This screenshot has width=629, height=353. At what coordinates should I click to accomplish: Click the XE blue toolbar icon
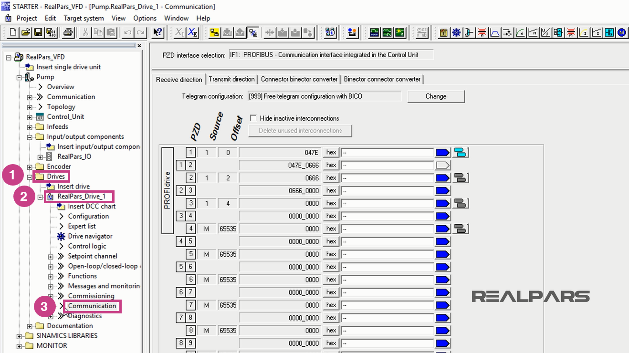pyautogui.click(x=192, y=32)
